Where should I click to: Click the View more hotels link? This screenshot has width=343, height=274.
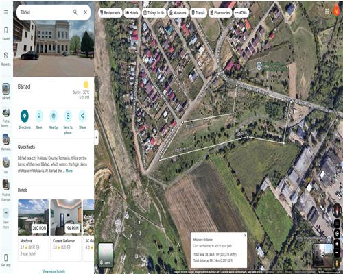click(x=54, y=271)
